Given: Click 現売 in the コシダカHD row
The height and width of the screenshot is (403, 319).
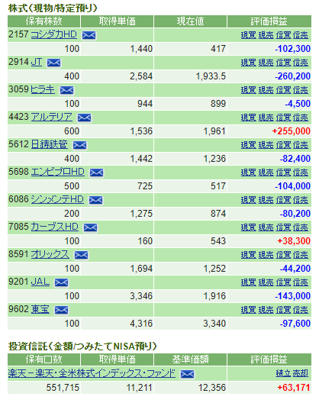Looking at the screenshot, I should tap(266, 35).
